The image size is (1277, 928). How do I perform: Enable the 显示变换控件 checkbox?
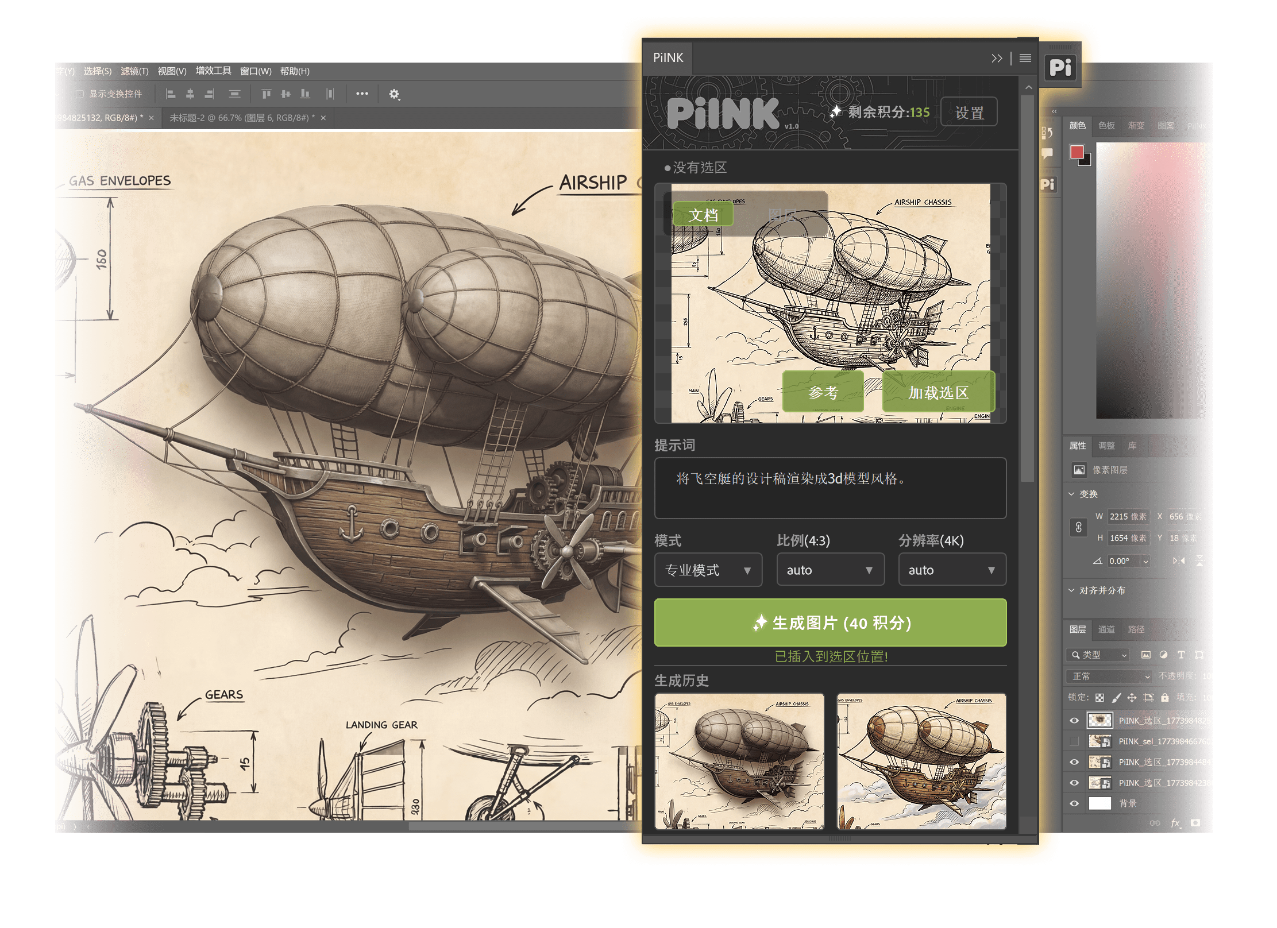80,94
